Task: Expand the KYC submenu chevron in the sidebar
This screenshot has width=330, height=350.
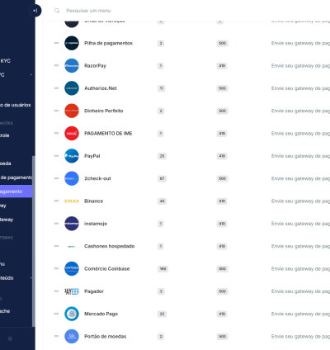Action: pos(31,75)
